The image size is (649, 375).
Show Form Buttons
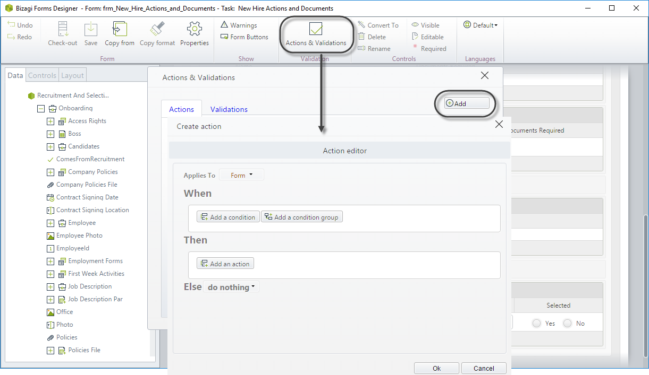245,37
